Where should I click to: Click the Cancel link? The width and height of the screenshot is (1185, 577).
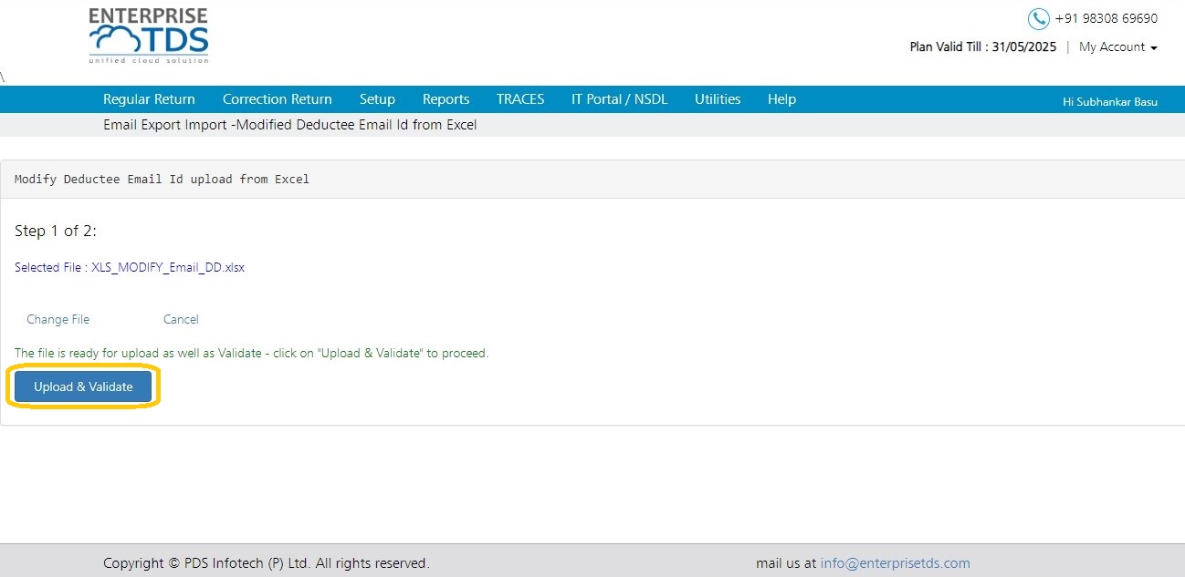coord(181,319)
